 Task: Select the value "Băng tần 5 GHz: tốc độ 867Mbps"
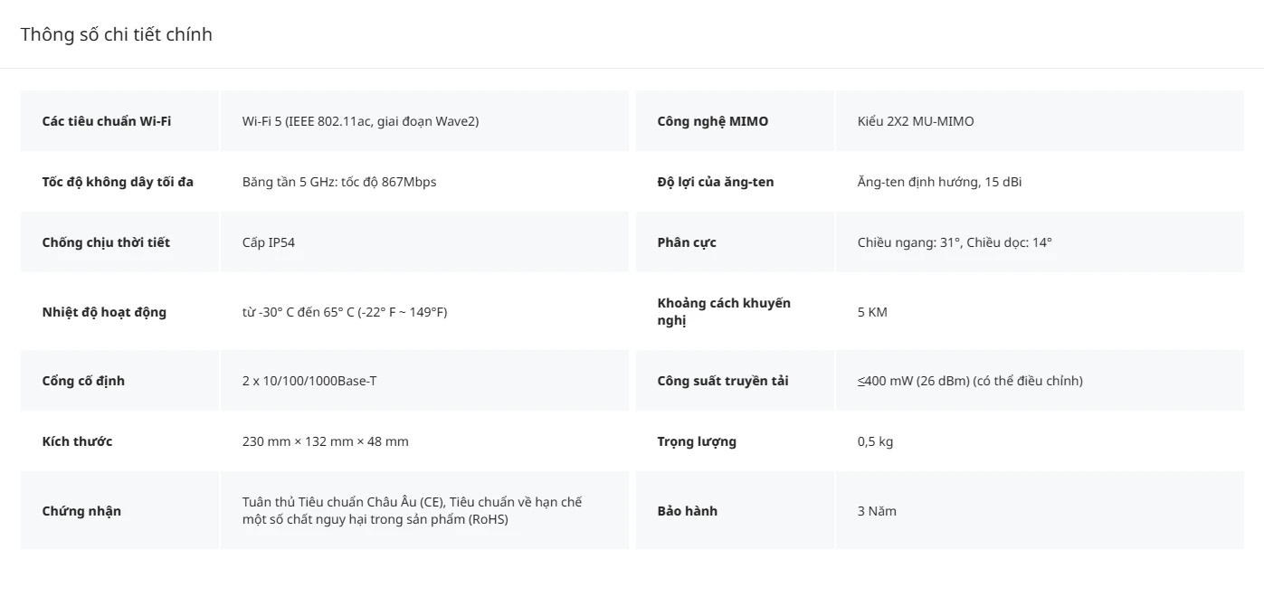[x=339, y=182]
